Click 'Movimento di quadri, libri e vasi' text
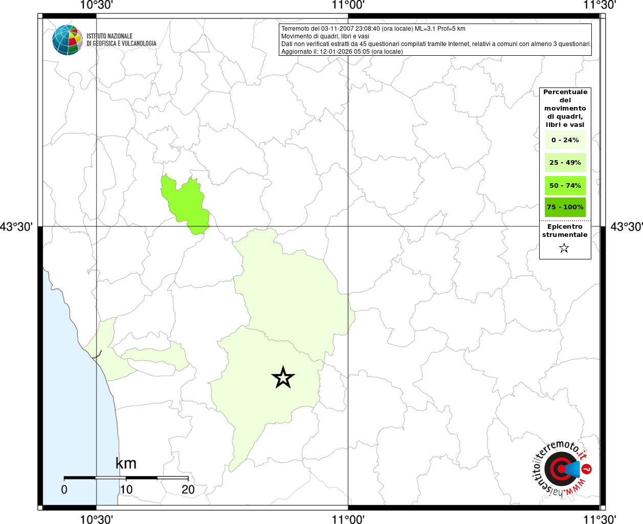 click(325, 36)
